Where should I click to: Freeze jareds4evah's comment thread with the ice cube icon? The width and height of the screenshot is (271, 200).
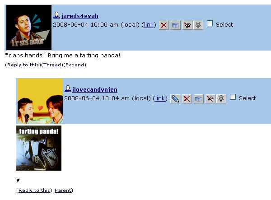click(175, 25)
